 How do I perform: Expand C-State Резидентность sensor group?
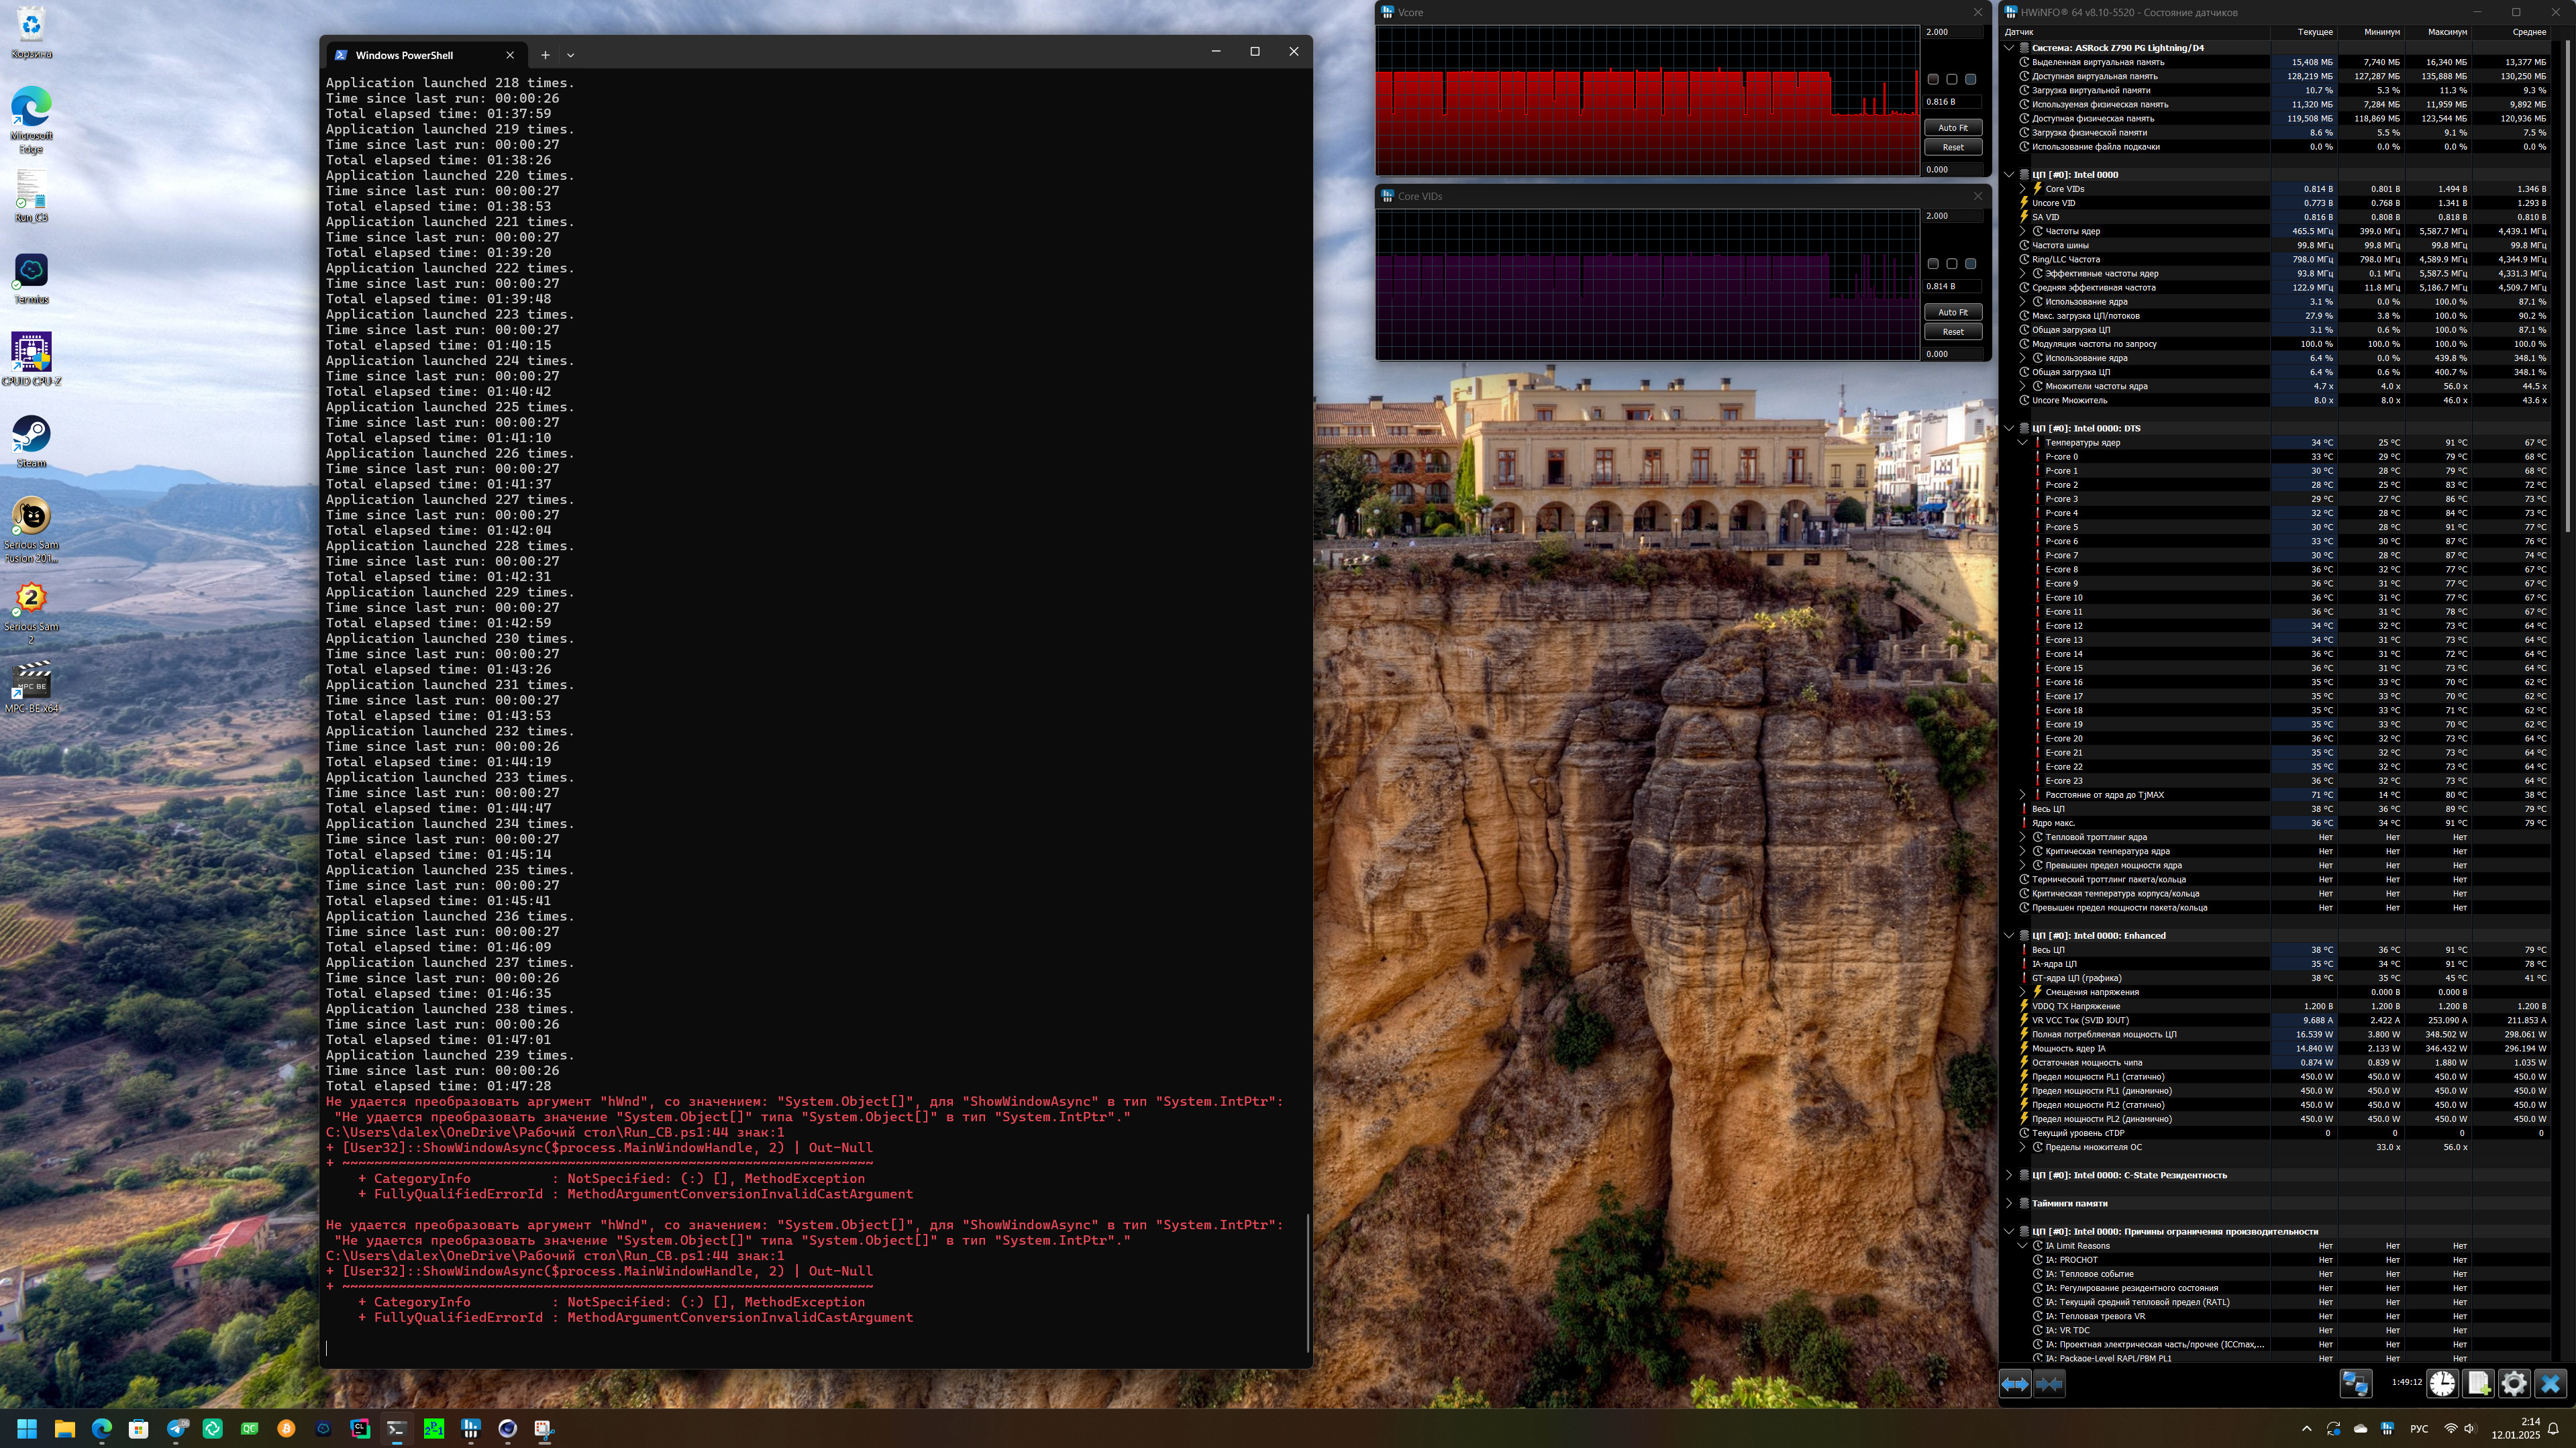coord(2009,1175)
